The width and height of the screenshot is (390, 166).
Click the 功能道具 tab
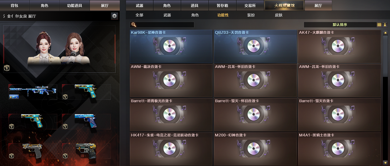click(x=74, y=5)
